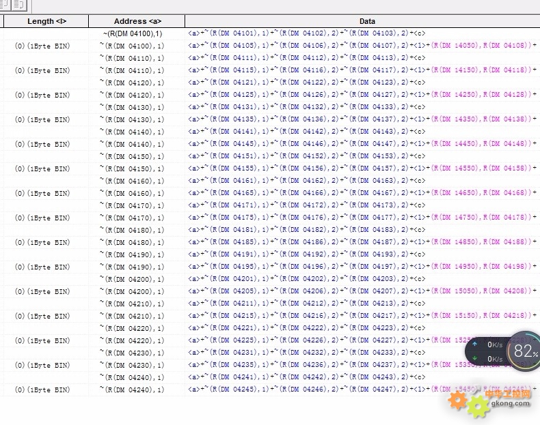Click address ~(R(DM 04200),1) in the DM 04205 row
The width and height of the screenshot is (540, 425).
pos(132,292)
